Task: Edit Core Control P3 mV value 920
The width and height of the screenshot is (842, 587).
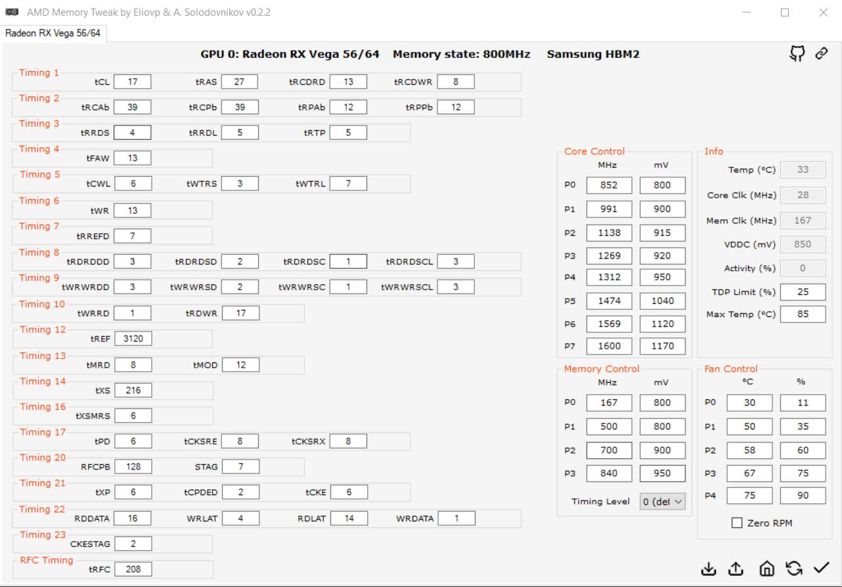Action: [663, 255]
